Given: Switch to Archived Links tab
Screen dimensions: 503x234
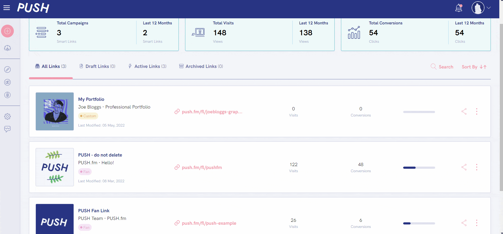Looking at the screenshot, I should (201, 66).
